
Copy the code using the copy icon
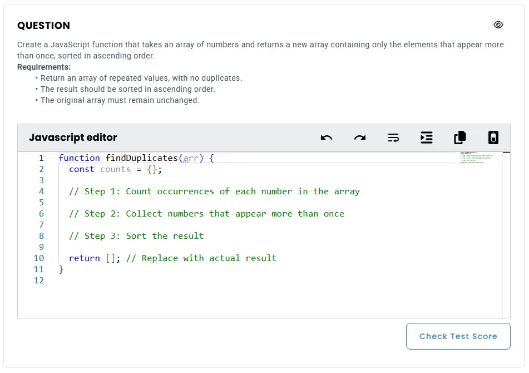[460, 138]
